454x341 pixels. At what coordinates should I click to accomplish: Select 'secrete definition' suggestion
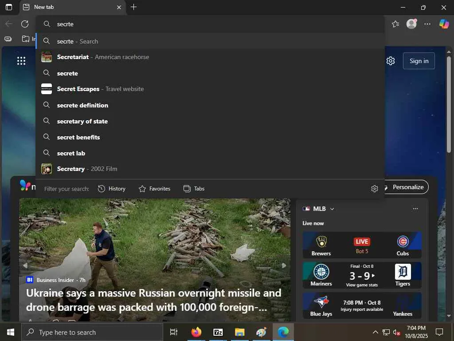pyautogui.click(x=210, y=105)
